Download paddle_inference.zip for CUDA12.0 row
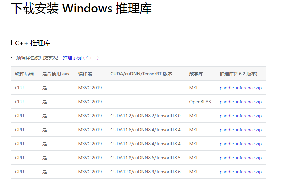The height and width of the screenshot is (192, 291). tap(241, 172)
